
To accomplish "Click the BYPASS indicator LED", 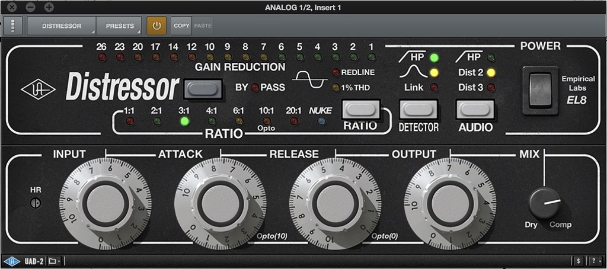I will coord(254,88).
